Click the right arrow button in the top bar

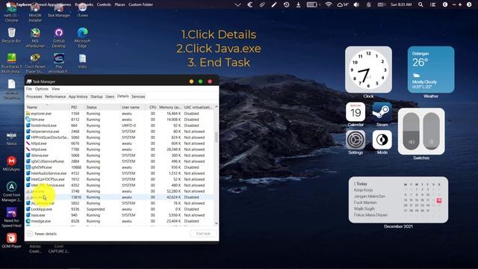pyautogui.click(x=469, y=4)
